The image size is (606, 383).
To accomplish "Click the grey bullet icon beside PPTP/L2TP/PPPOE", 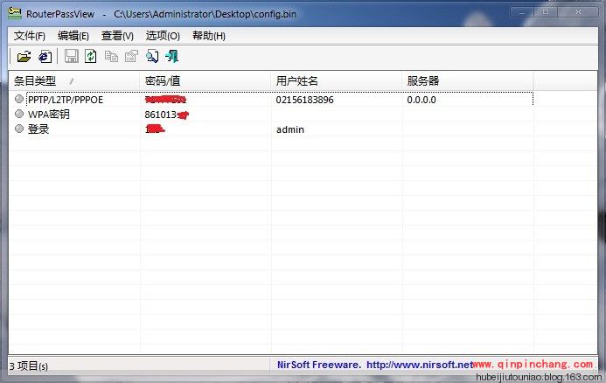I will (x=19, y=99).
